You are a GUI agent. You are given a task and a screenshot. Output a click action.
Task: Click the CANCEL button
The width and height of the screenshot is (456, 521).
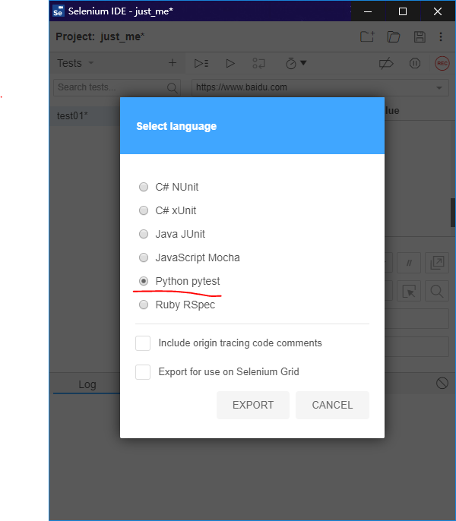[332, 405]
